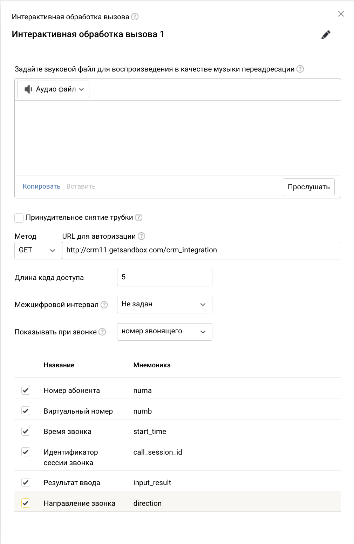Expand the GET method dropdown

(38, 250)
